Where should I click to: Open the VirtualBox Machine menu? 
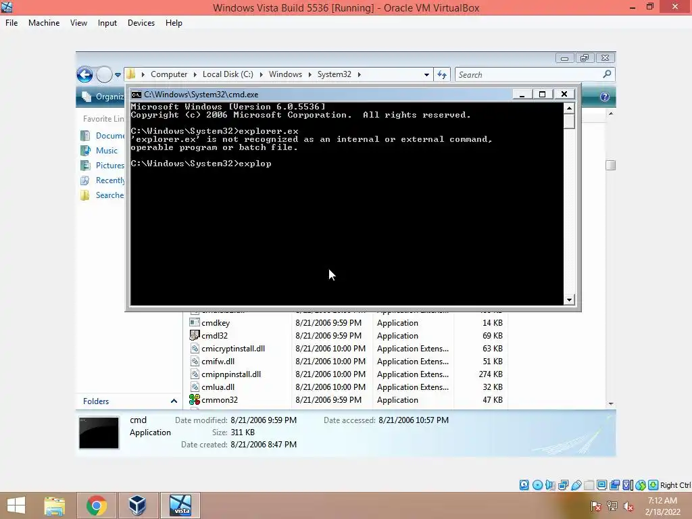tap(44, 23)
